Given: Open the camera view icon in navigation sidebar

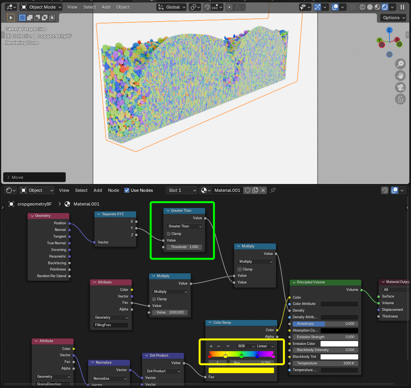Looking at the screenshot, I should click(400, 87).
